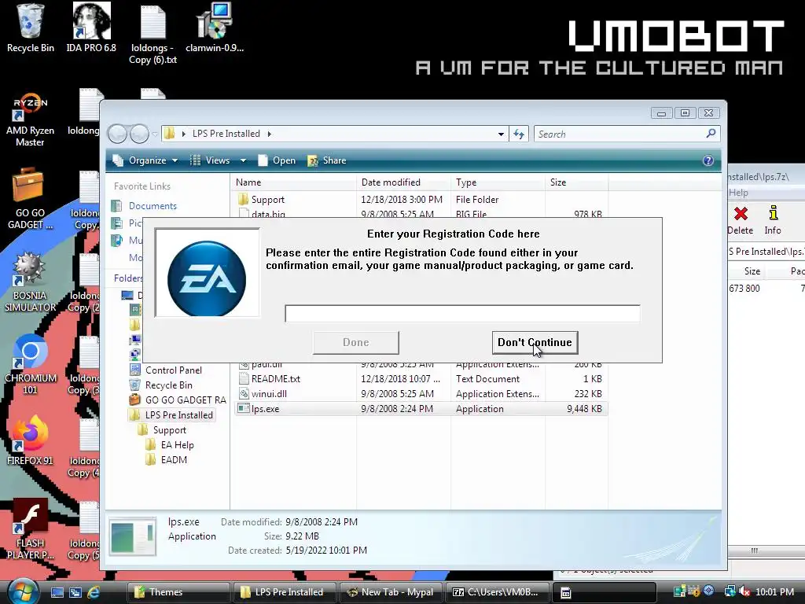
Task: Open the Views dropdown arrow
Action: 244,160
